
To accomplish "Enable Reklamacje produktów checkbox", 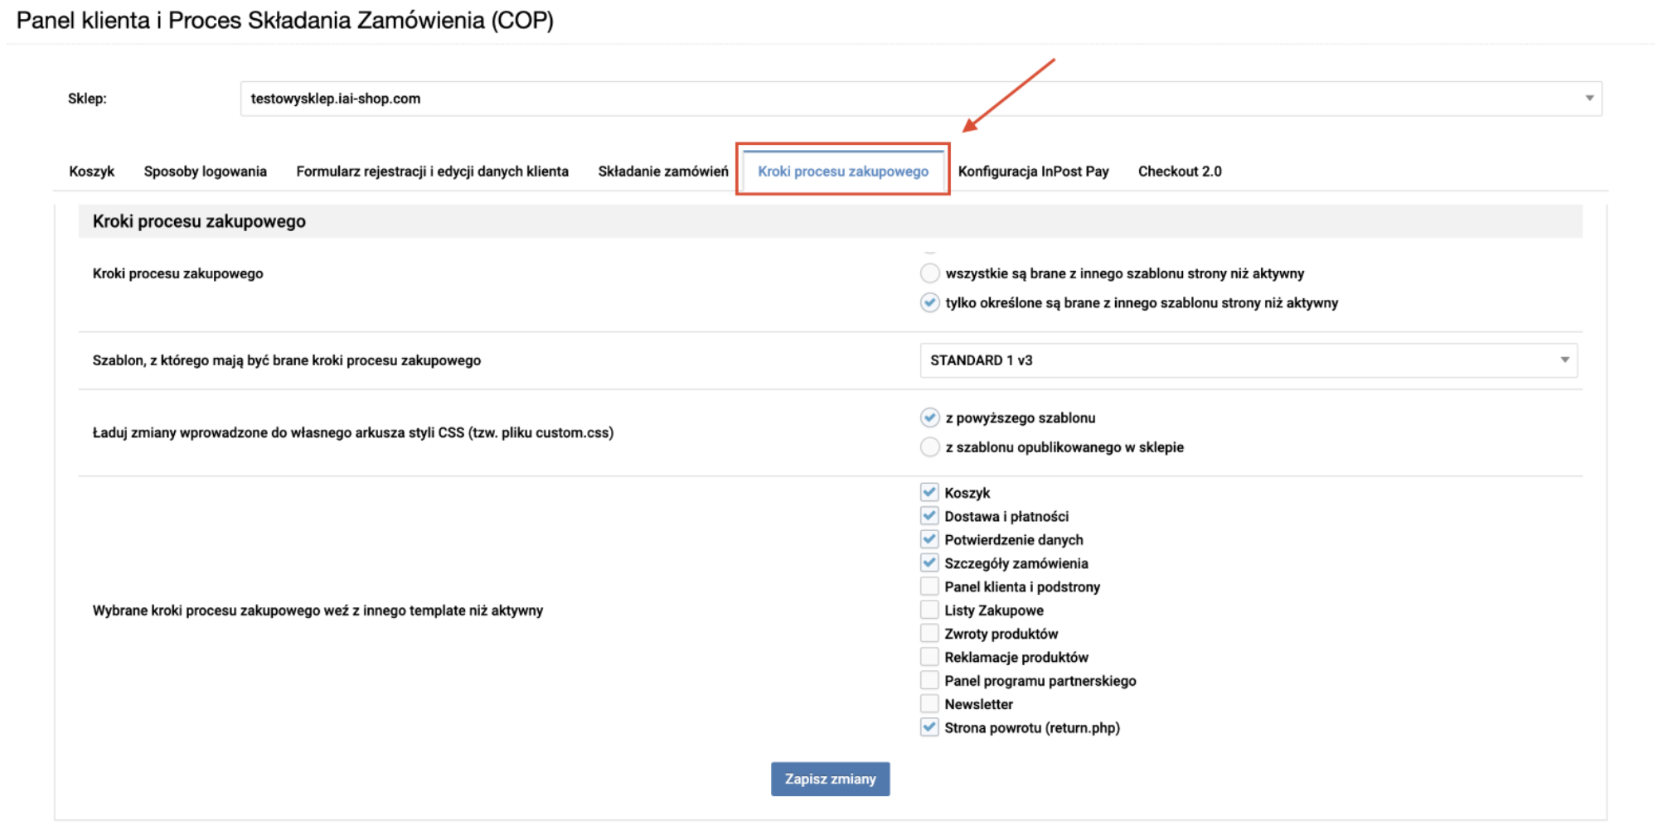I will (x=929, y=657).
